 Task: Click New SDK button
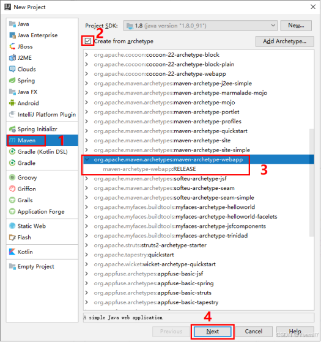pos(296,26)
